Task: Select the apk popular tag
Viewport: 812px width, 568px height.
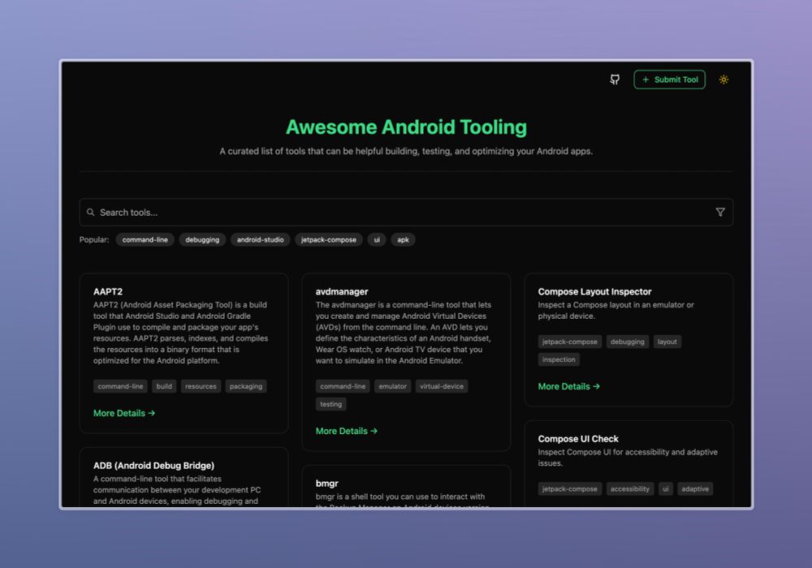Action: coord(403,239)
